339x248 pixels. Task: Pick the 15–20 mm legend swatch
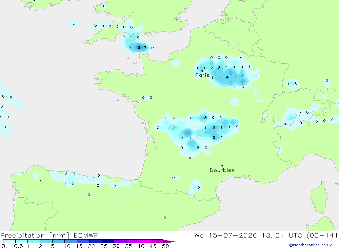coord(83,241)
